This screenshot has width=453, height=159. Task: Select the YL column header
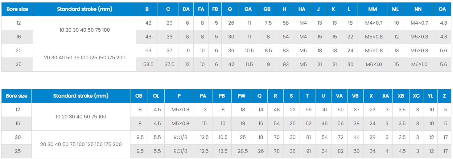pos(430,96)
